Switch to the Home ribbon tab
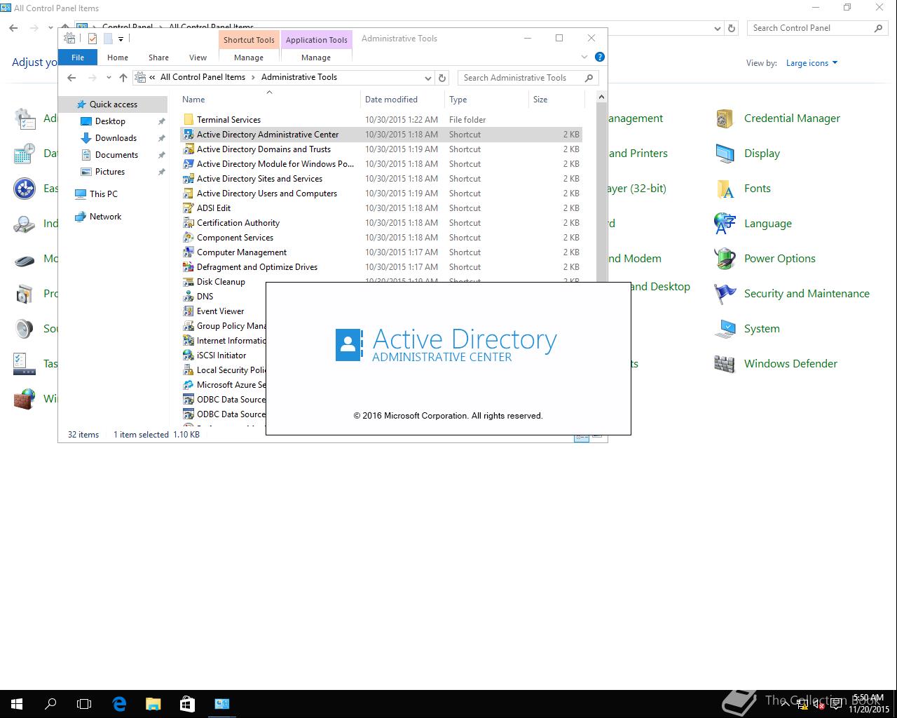 point(117,57)
